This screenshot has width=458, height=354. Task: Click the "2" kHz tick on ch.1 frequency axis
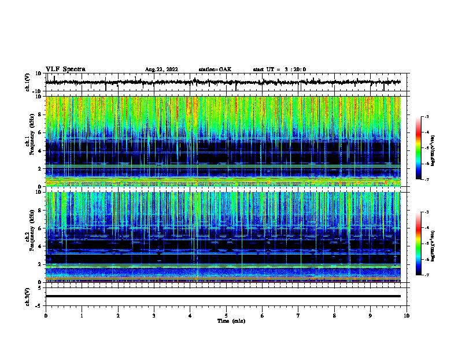coord(40,169)
